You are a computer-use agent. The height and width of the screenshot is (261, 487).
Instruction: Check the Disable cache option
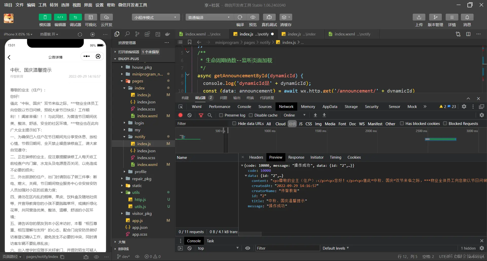[251, 115]
